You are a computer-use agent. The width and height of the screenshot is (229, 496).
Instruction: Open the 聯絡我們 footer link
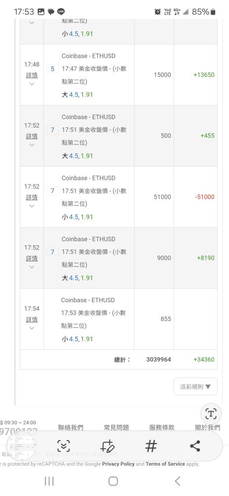pyautogui.click(x=71, y=428)
